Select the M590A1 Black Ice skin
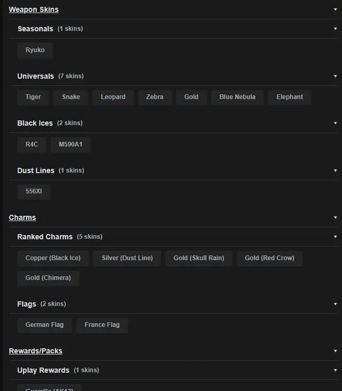 [70, 144]
